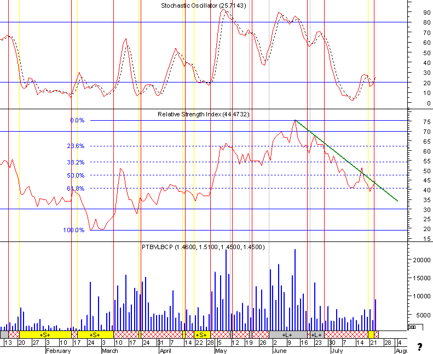Click the date label 21 on the time axis

coord(374,343)
